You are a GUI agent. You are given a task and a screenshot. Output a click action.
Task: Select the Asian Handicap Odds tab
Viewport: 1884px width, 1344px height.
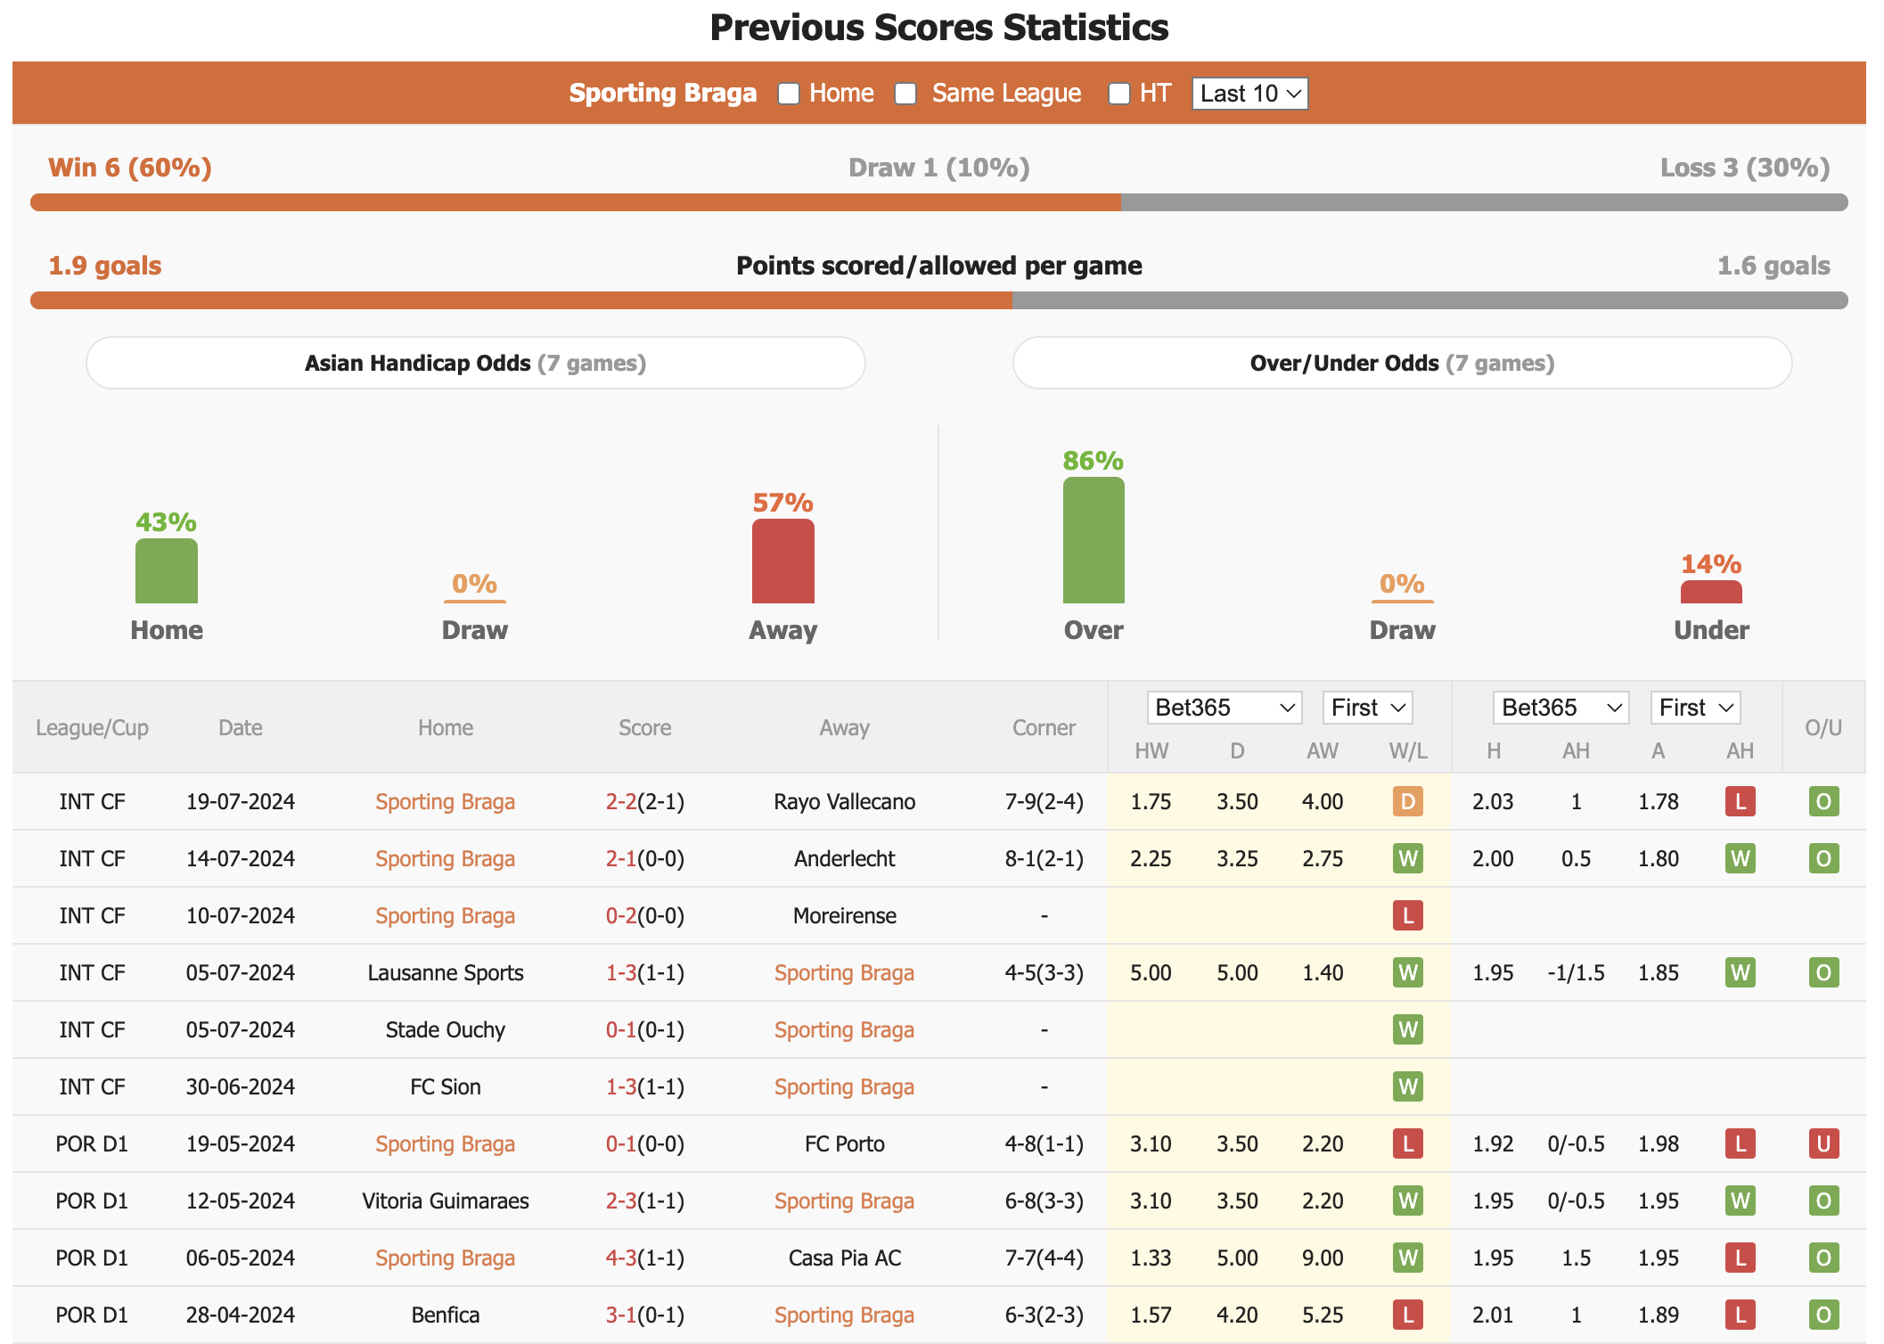tap(476, 363)
